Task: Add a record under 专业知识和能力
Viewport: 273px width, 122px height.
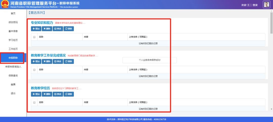Action: 36,29
